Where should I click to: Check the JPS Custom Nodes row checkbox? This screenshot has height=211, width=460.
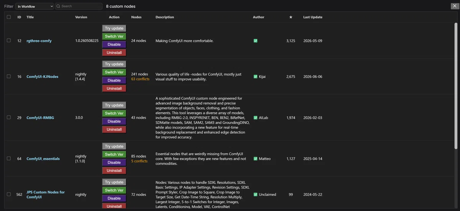click(8, 194)
